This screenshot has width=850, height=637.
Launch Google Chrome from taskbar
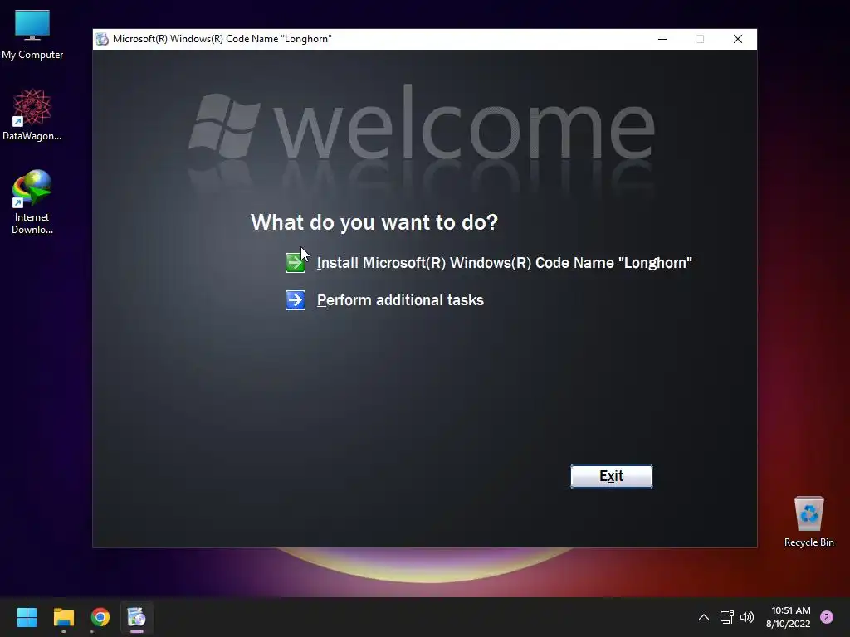(100, 617)
